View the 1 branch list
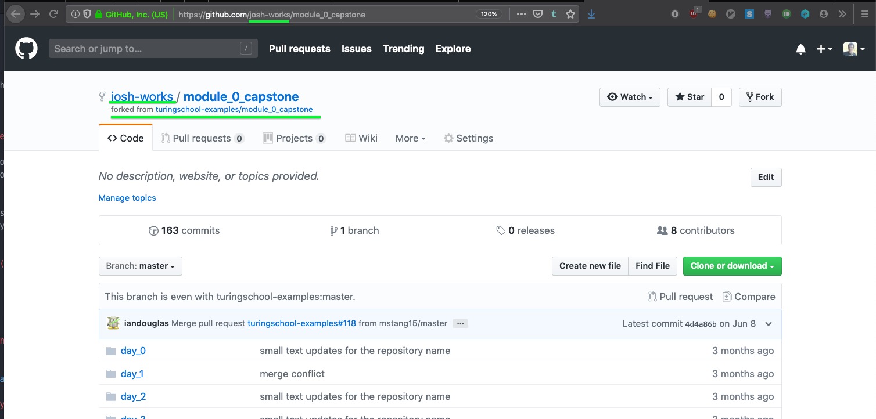 354,230
